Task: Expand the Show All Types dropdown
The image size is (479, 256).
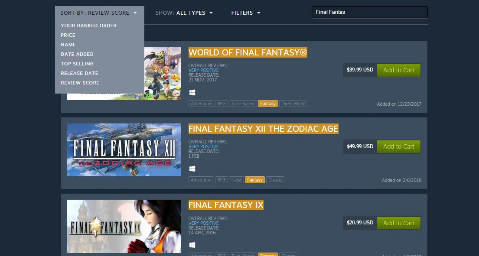Action: [184, 13]
